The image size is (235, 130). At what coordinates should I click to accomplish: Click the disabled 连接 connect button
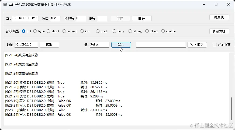120,18
